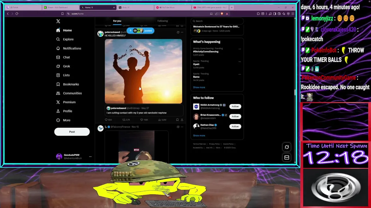Reply to petersobased post (620 replies)
This screenshot has height=208, width=371.
108,120
